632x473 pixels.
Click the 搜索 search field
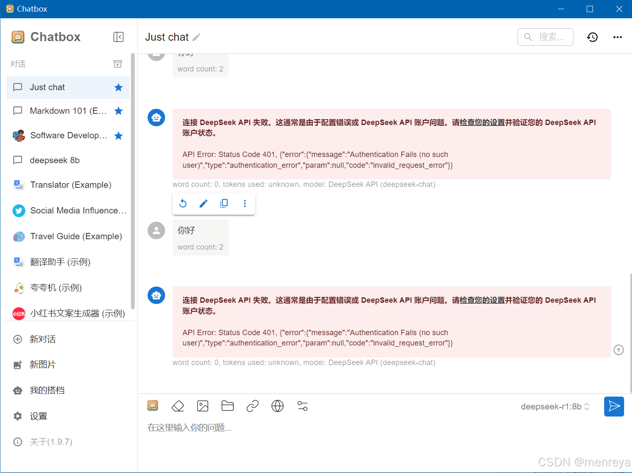point(546,37)
